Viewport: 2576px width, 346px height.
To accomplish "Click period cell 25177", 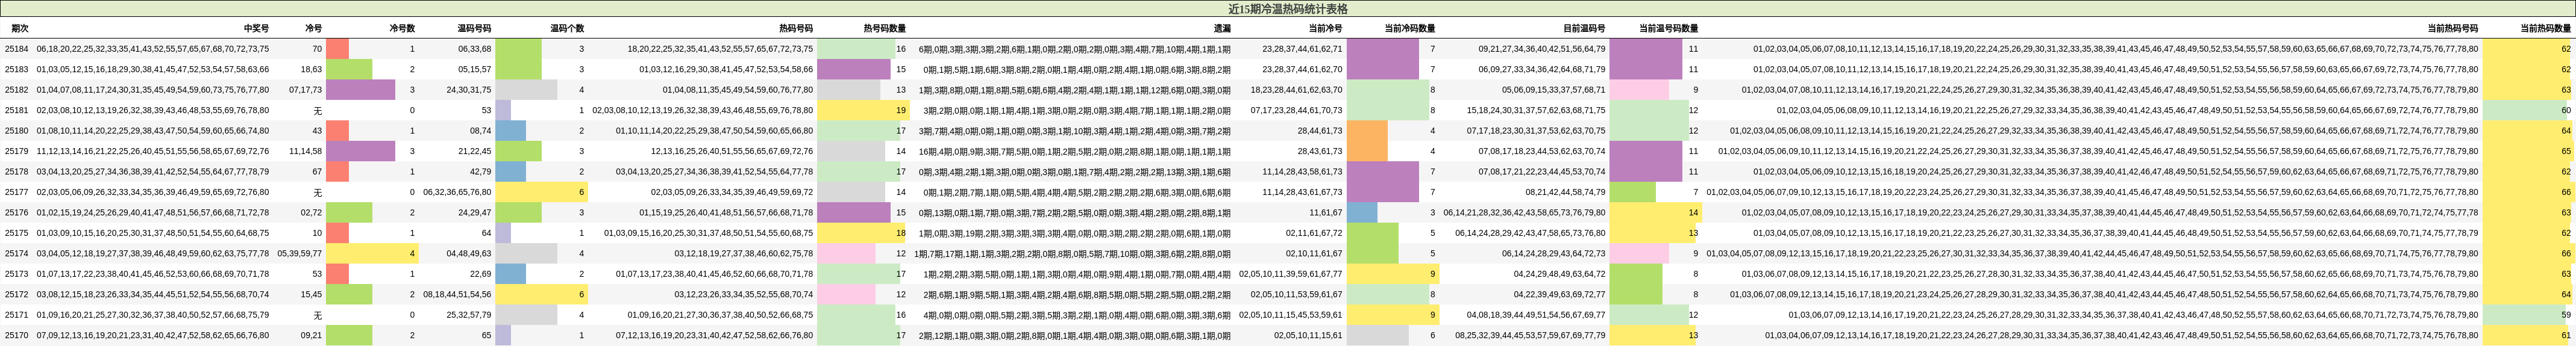I will 17,192.
